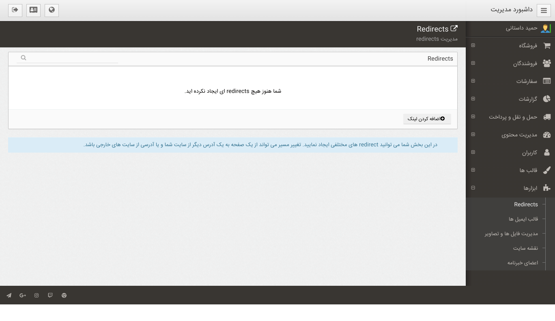Click the Chrome footer icon
Viewport: 555px width, 321px height.
coord(64,295)
